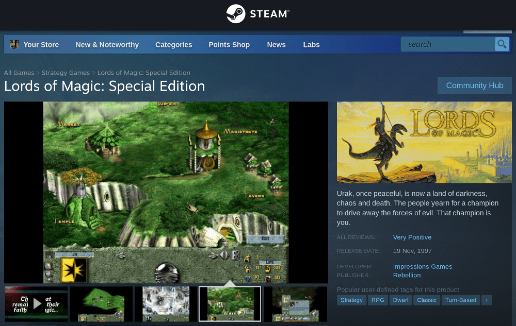Open the Labs tab
Screen dimensions: 516x326
tap(311, 45)
